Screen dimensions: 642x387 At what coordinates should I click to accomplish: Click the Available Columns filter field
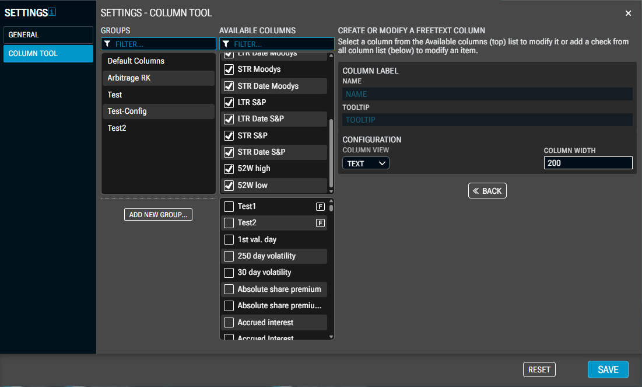click(277, 44)
